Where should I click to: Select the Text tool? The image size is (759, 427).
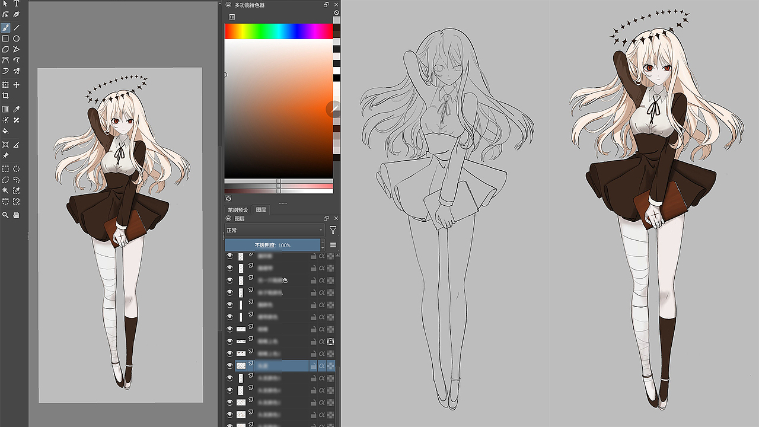[x=17, y=4]
